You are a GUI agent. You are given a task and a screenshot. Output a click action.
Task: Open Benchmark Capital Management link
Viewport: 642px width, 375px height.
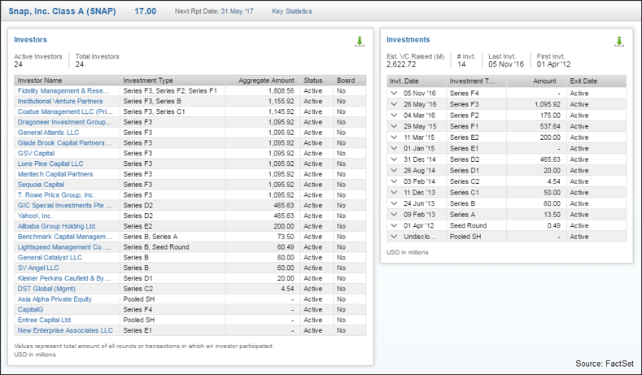pyautogui.click(x=65, y=237)
